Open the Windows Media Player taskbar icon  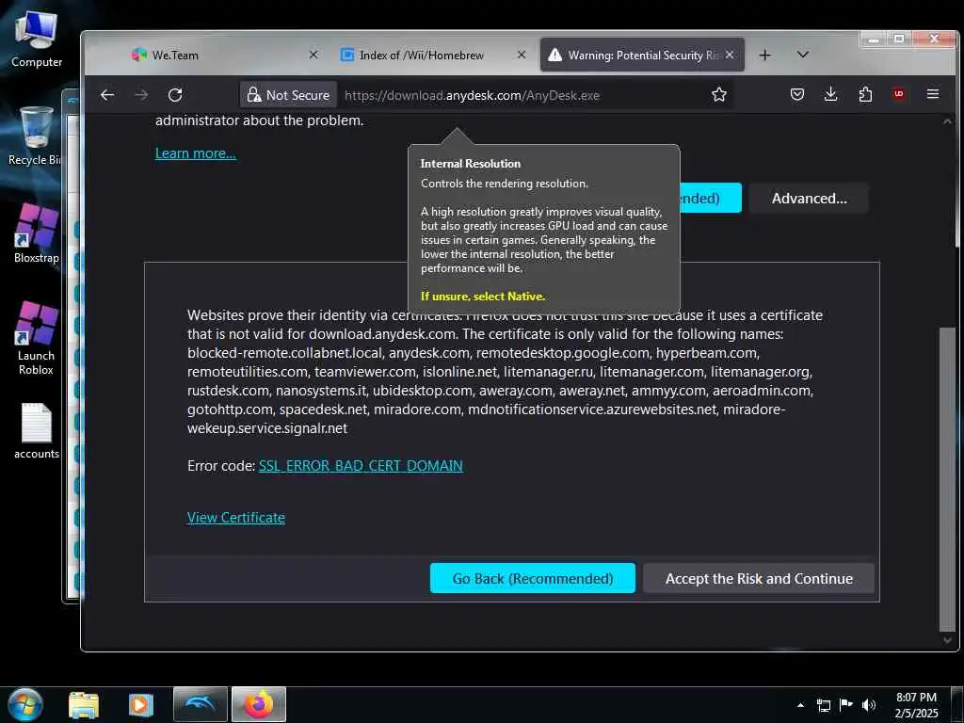pyautogui.click(x=140, y=704)
